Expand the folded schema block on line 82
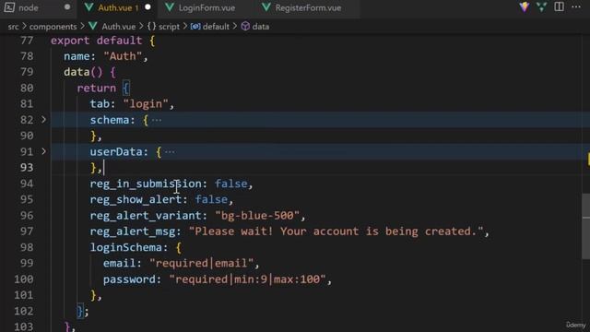Image resolution: width=590 pixels, height=332 pixels. [43, 120]
